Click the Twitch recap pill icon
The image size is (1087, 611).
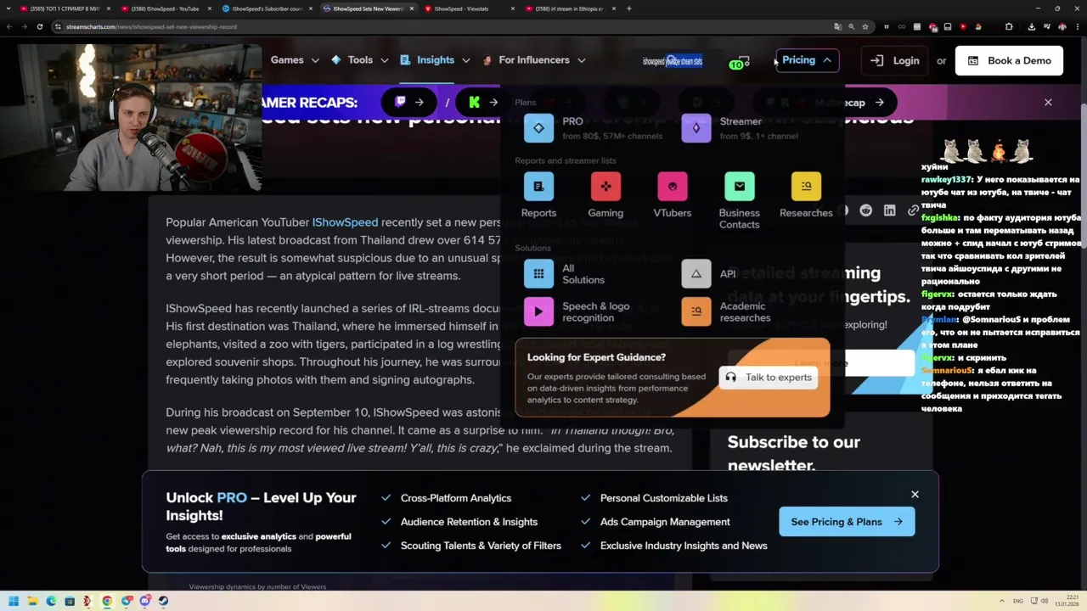coord(408,103)
